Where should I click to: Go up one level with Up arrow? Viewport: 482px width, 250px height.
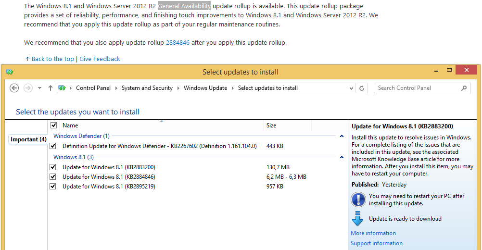pyautogui.click(x=51, y=88)
